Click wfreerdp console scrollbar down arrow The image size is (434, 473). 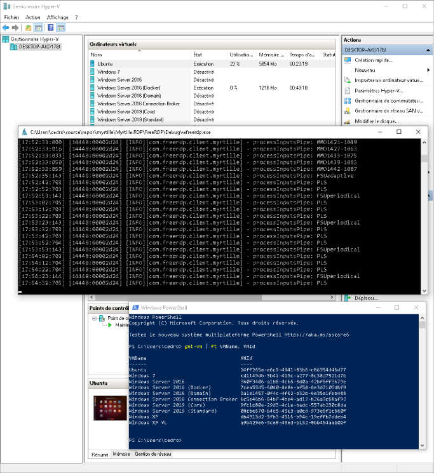[424, 291]
